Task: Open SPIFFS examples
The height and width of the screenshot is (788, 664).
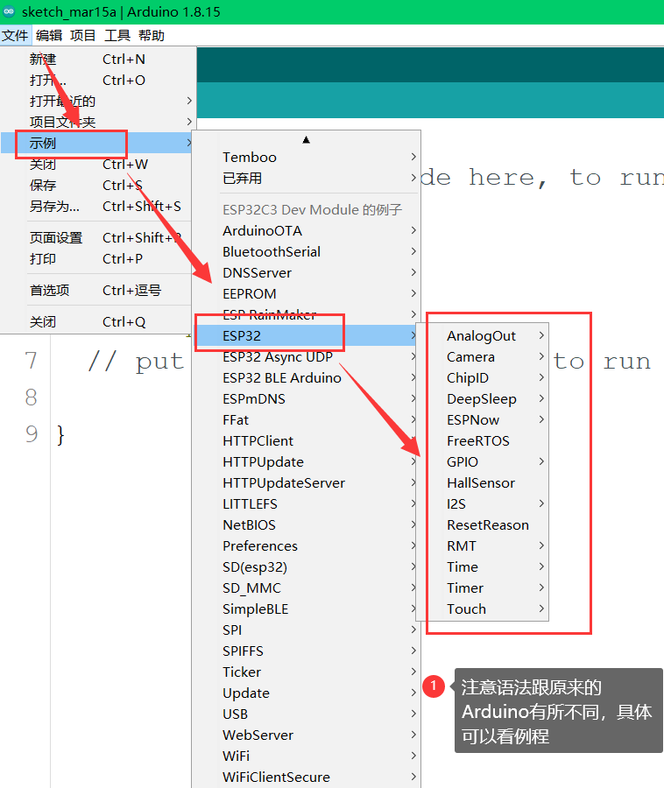Action: pos(306,651)
